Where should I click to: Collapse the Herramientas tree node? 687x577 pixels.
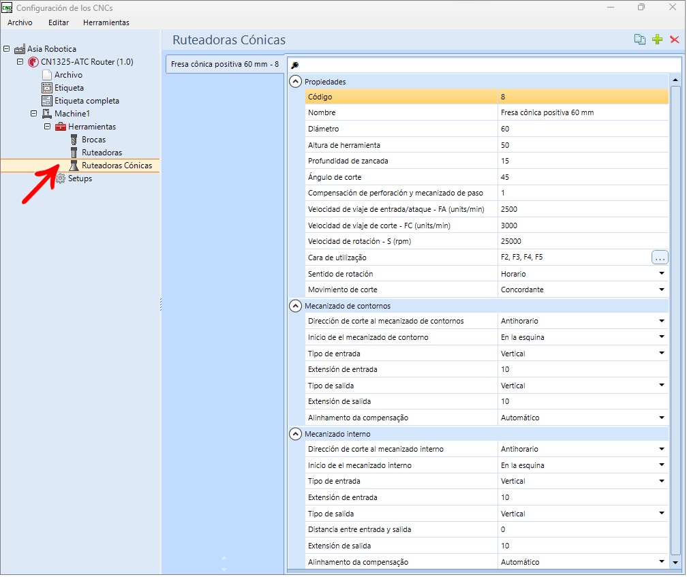(x=47, y=127)
